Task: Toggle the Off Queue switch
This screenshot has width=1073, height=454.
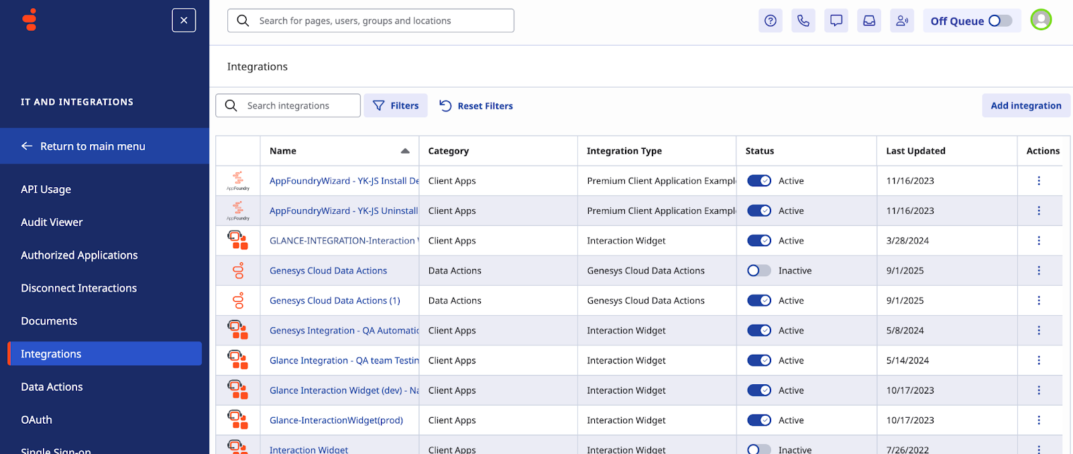Action: (999, 21)
